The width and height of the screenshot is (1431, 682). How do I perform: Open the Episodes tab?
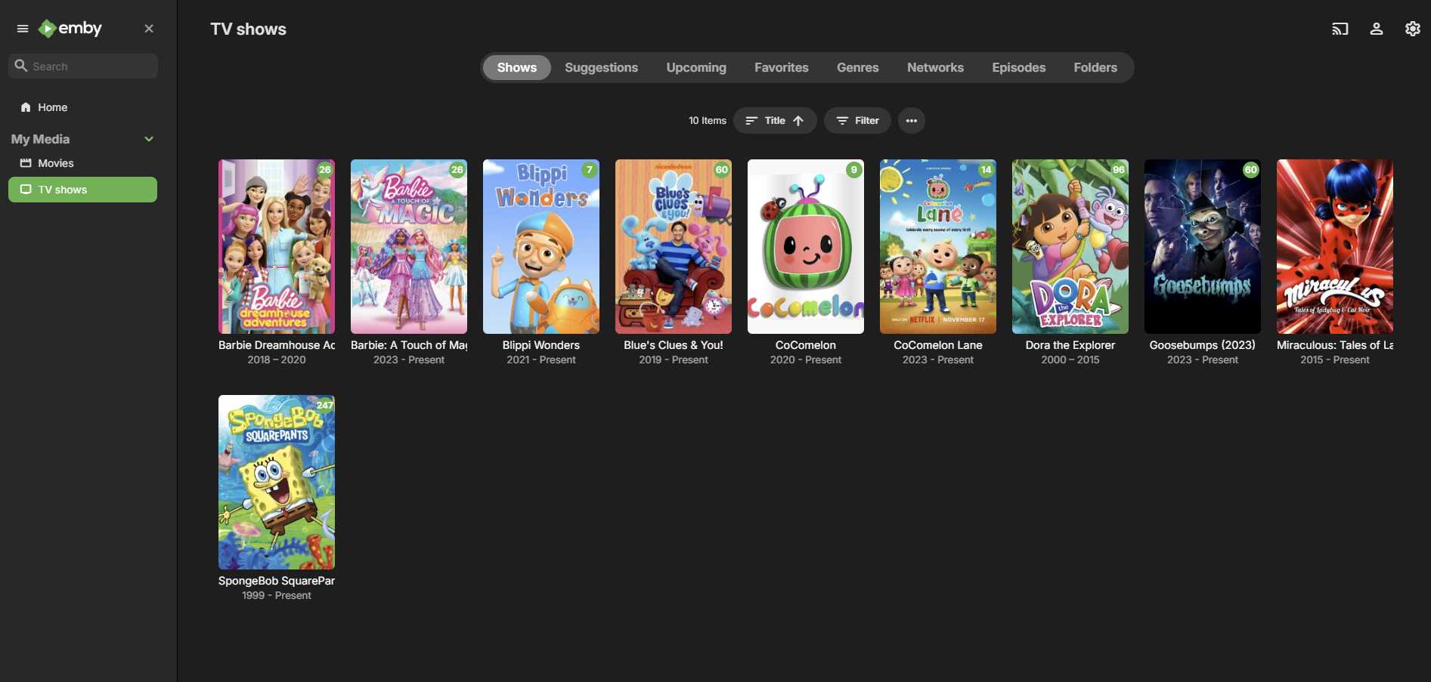(1019, 67)
